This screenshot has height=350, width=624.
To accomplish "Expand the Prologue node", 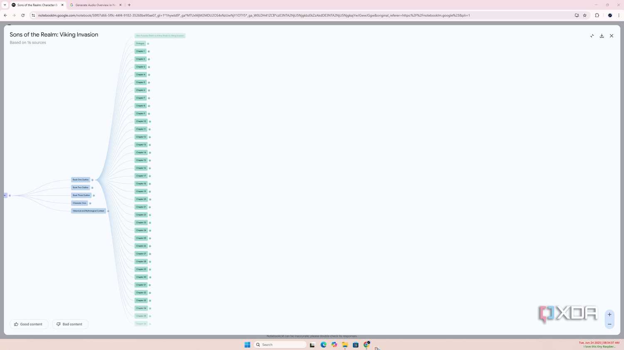I will click(x=148, y=44).
